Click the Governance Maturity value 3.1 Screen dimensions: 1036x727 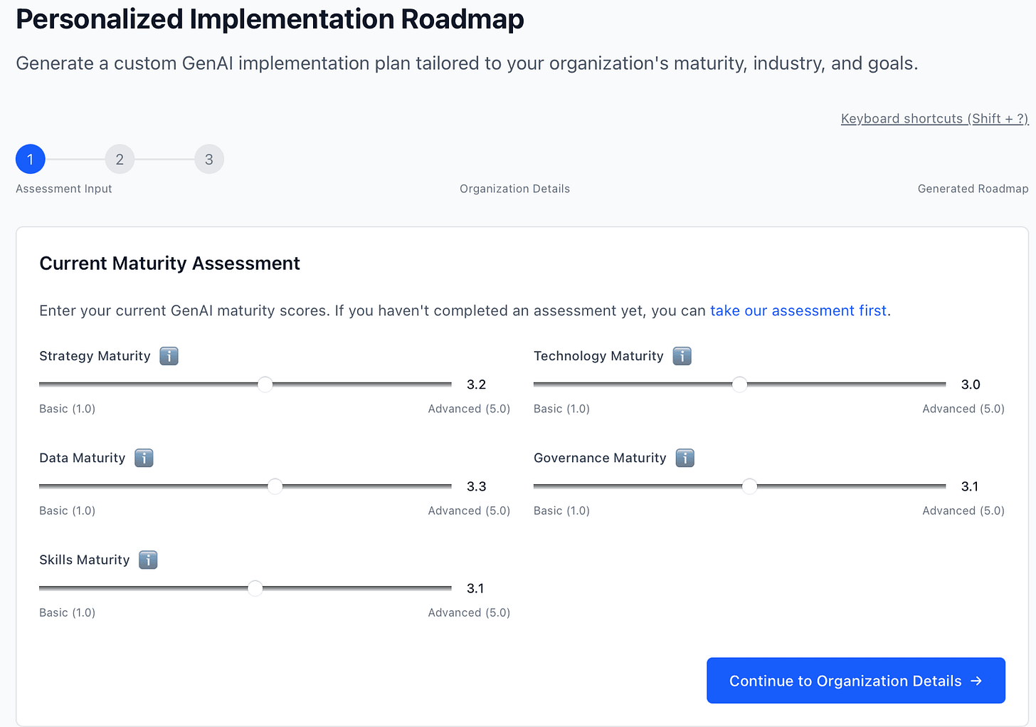(x=970, y=486)
